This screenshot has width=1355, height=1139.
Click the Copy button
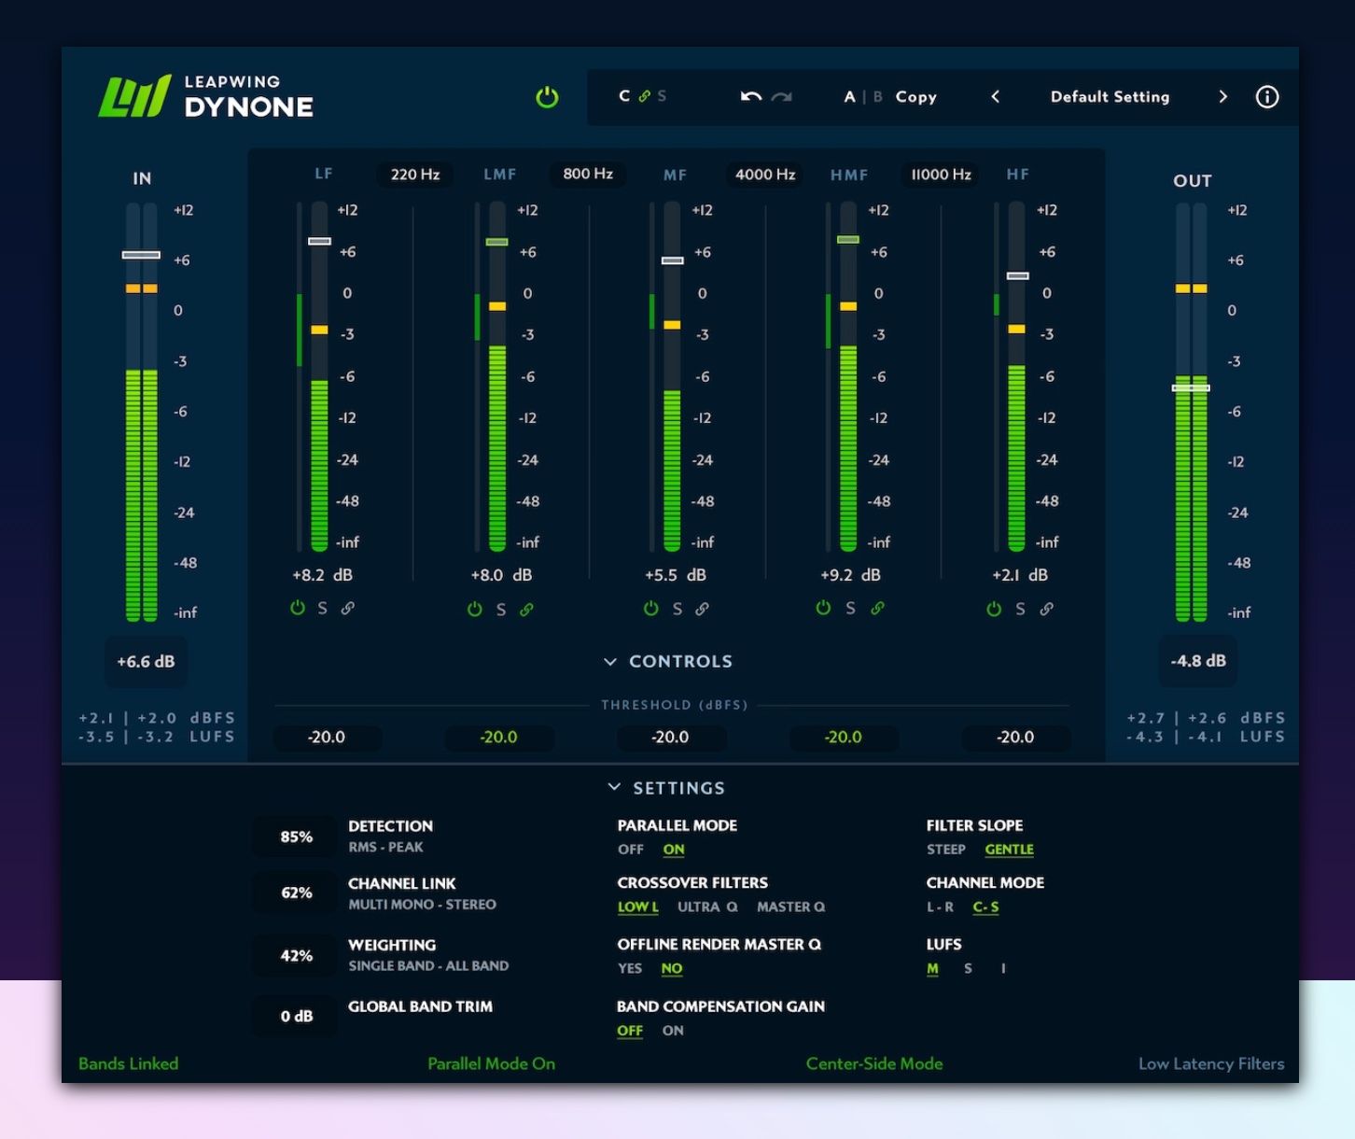[x=915, y=96]
